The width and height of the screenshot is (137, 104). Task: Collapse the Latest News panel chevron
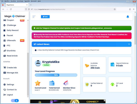[x=129, y=44]
